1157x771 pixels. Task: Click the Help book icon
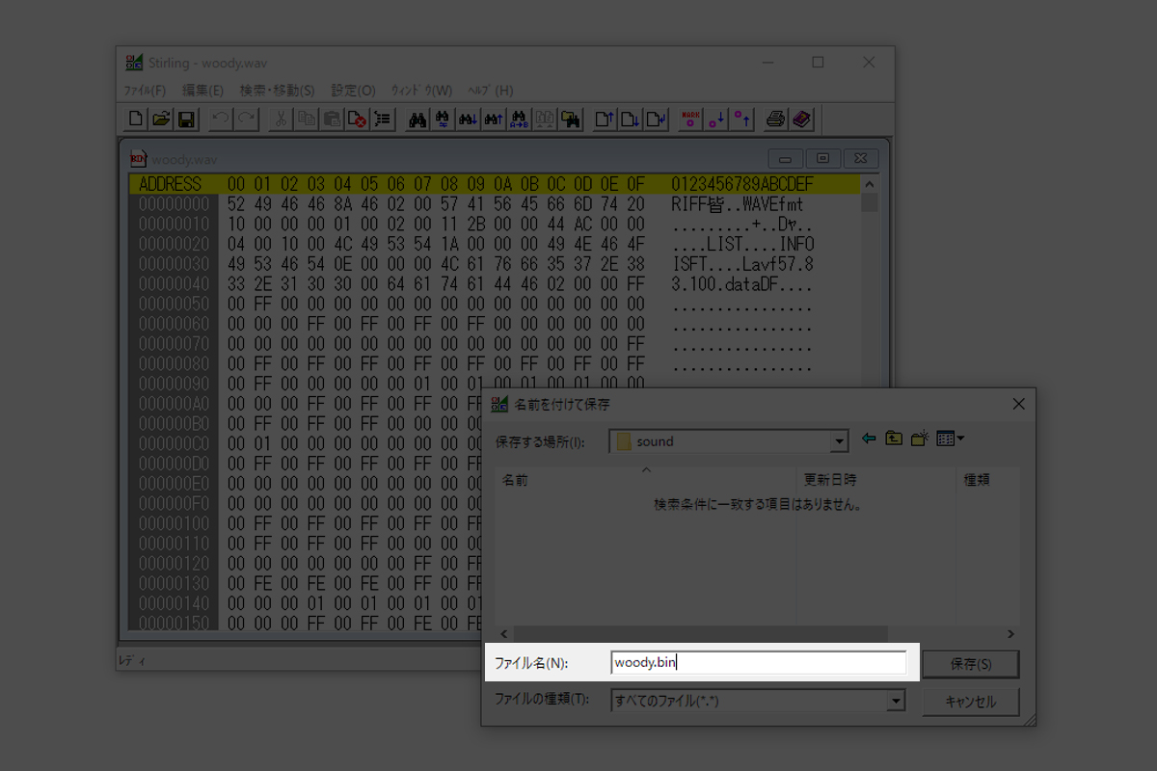[801, 120]
